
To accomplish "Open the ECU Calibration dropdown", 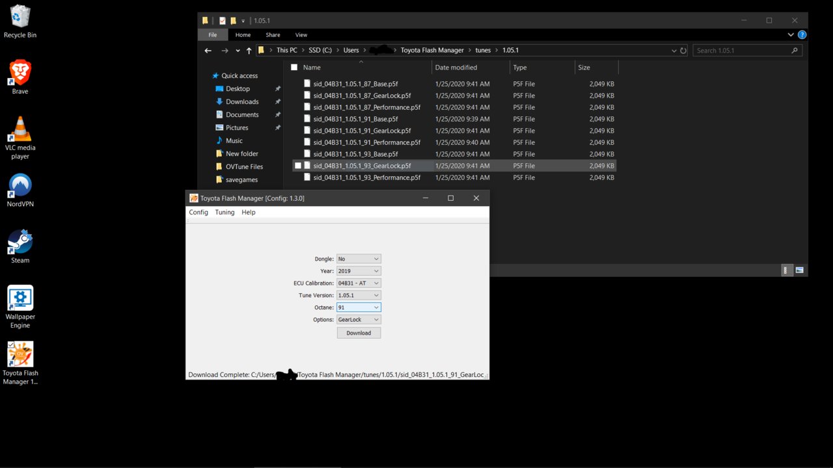I will click(359, 283).
